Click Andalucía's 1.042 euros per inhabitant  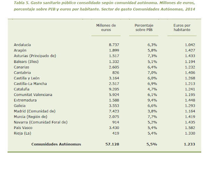[x=190, y=45]
